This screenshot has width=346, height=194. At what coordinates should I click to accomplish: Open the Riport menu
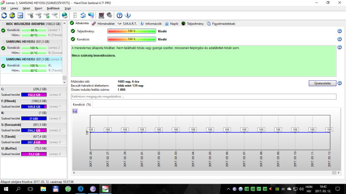(38, 8)
